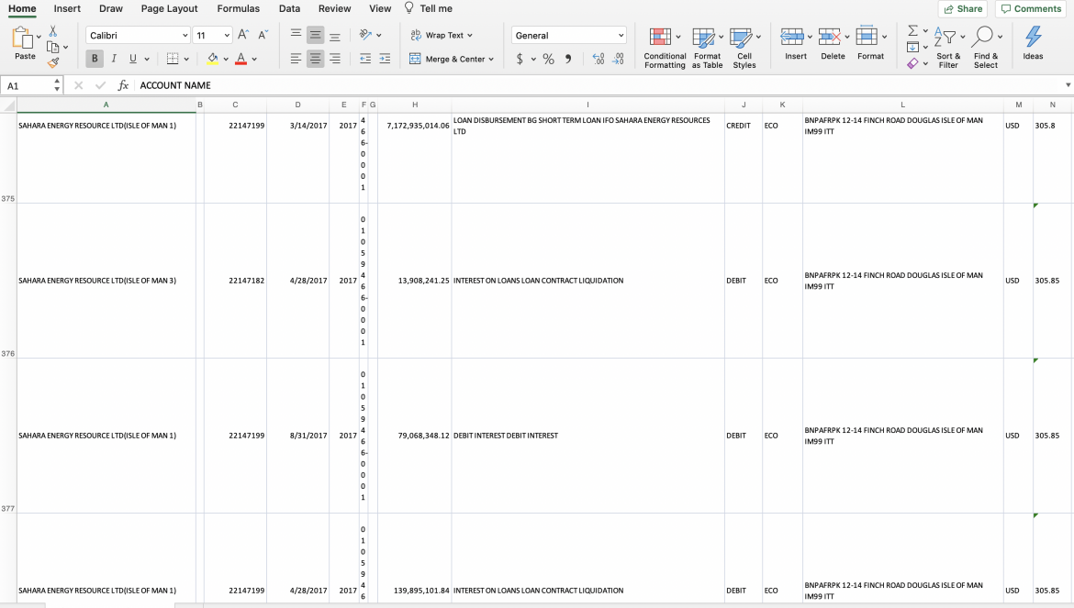The image size is (1074, 608).
Task: Increase font size with large A
Action: point(243,35)
